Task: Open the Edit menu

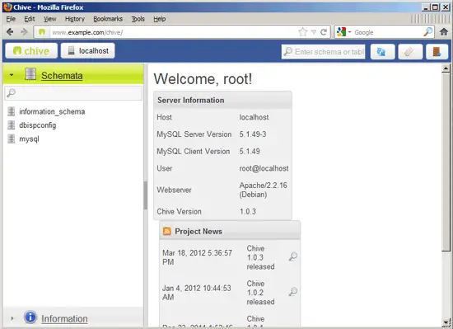Action: click(x=30, y=19)
